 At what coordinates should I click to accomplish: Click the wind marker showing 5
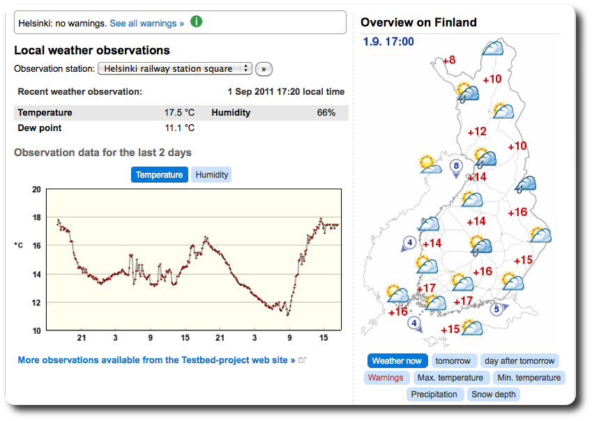click(x=497, y=309)
